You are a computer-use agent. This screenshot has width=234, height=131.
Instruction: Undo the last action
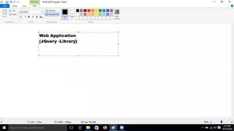[11, 2]
